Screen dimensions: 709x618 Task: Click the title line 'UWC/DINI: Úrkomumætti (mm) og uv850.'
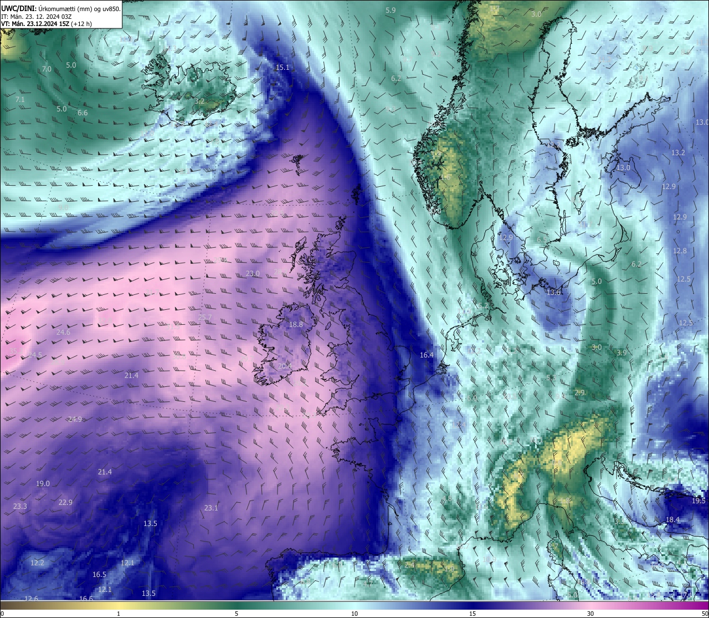pyautogui.click(x=61, y=8)
